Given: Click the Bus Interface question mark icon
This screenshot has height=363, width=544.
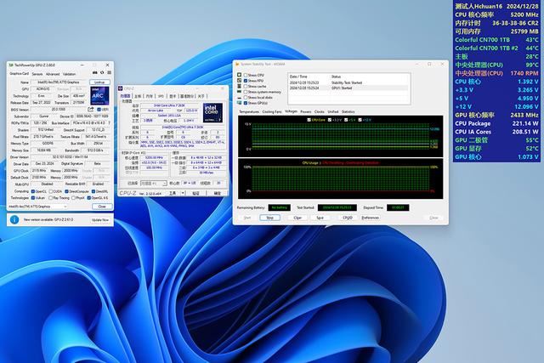Looking at the screenshot, I should (110, 123).
